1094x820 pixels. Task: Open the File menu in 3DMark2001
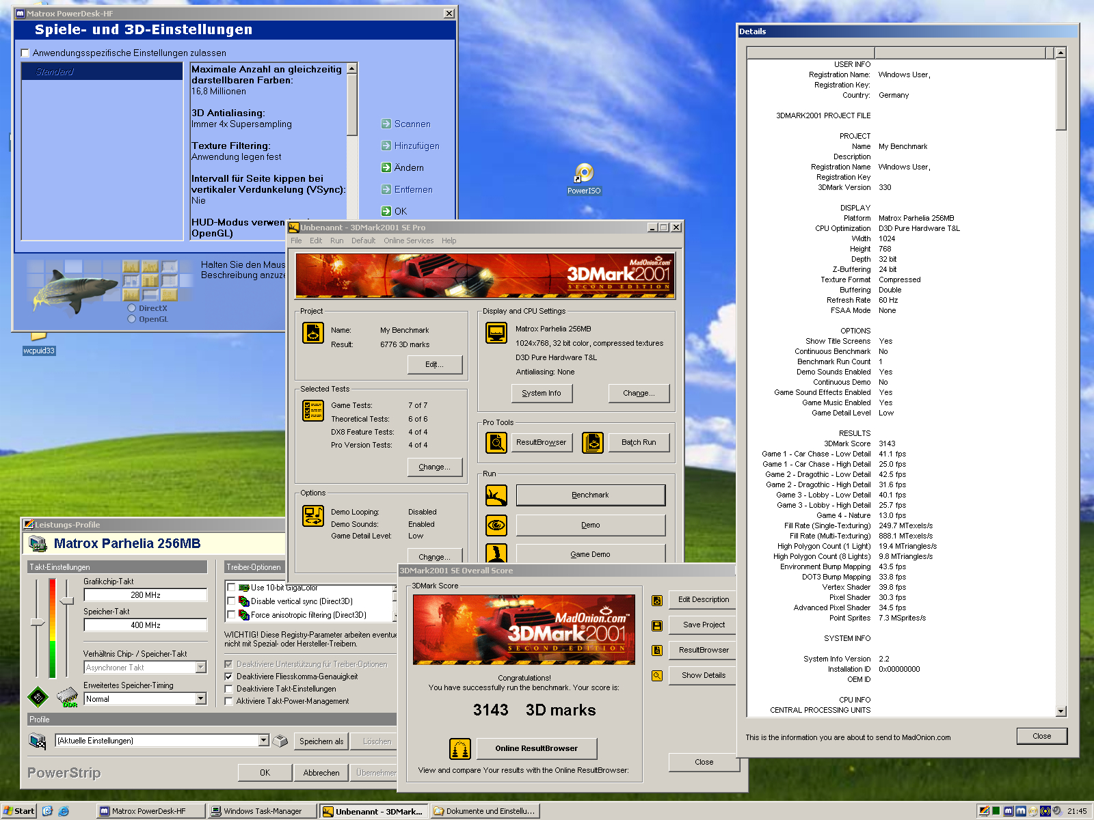click(x=296, y=241)
